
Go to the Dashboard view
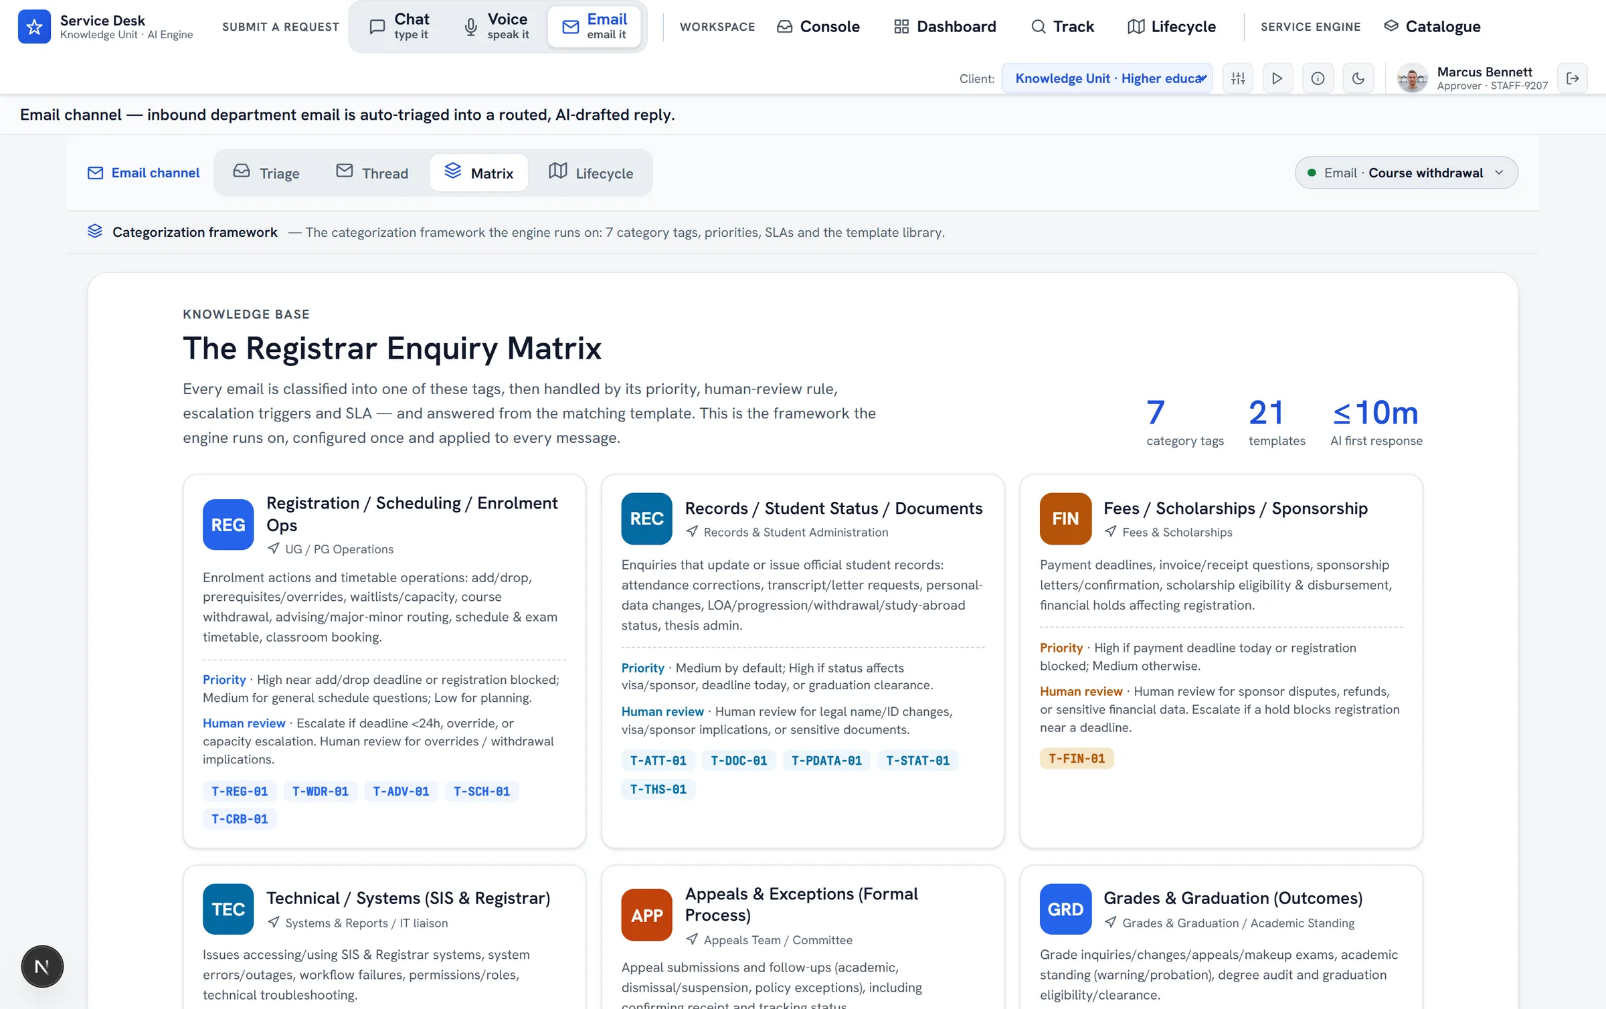click(x=945, y=27)
